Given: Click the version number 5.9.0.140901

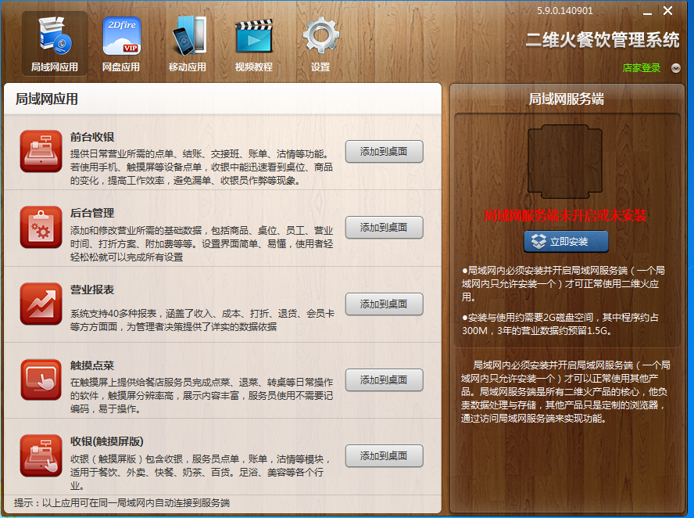Looking at the screenshot, I should click(x=565, y=11).
